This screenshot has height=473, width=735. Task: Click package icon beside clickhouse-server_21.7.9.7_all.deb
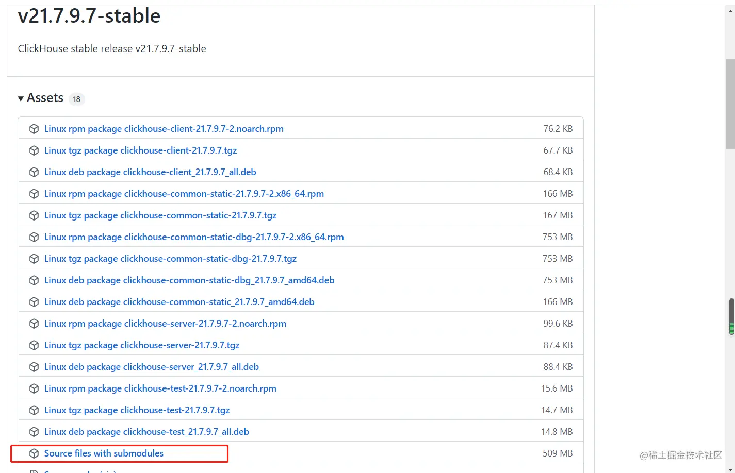point(34,367)
